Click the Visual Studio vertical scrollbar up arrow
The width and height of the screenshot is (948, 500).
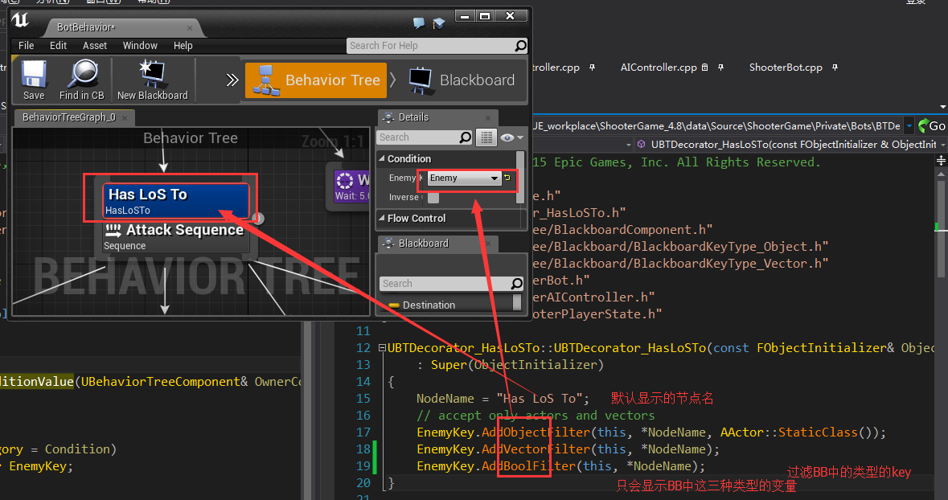click(x=941, y=174)
